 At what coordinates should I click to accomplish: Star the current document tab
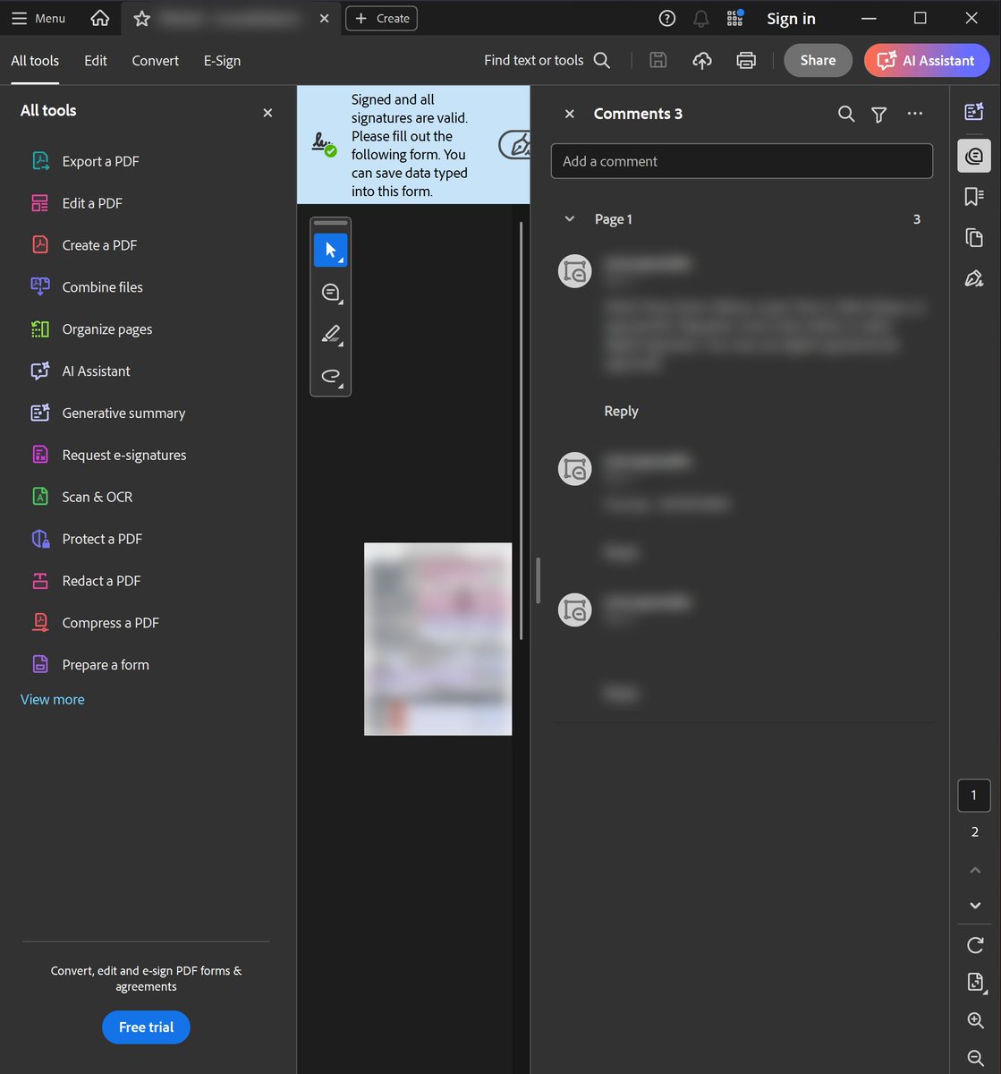pyautogui.click(x=141, y=18)
